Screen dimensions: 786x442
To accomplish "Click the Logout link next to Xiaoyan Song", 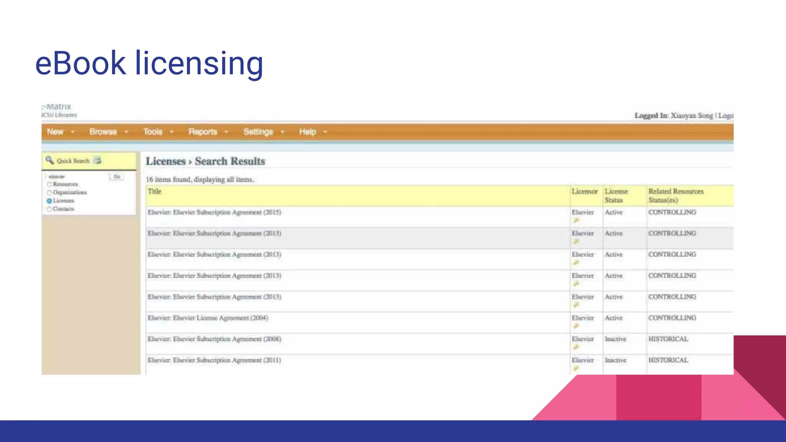I will pyautogui.click(x=726, y=115).
